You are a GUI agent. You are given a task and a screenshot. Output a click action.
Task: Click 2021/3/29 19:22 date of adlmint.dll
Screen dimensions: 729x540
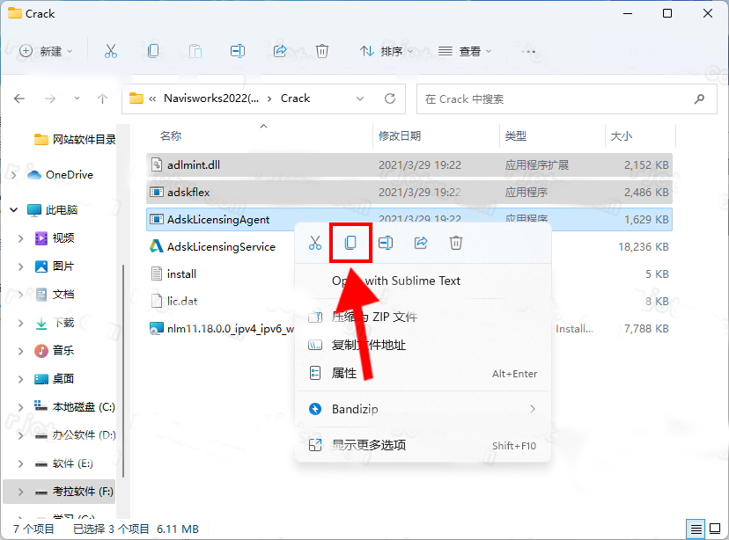[x=419, y=164]
